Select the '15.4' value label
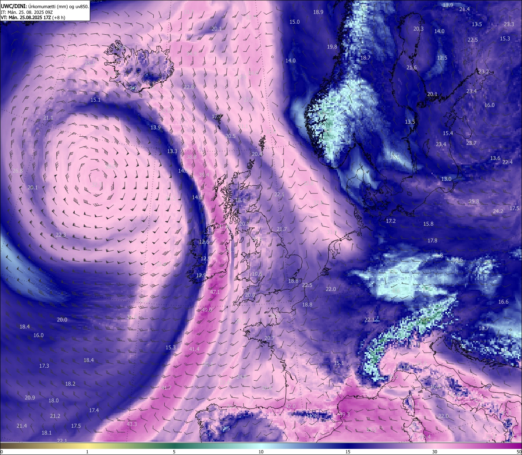This screenshot has width=522, height=455. (x=448, y=133)
